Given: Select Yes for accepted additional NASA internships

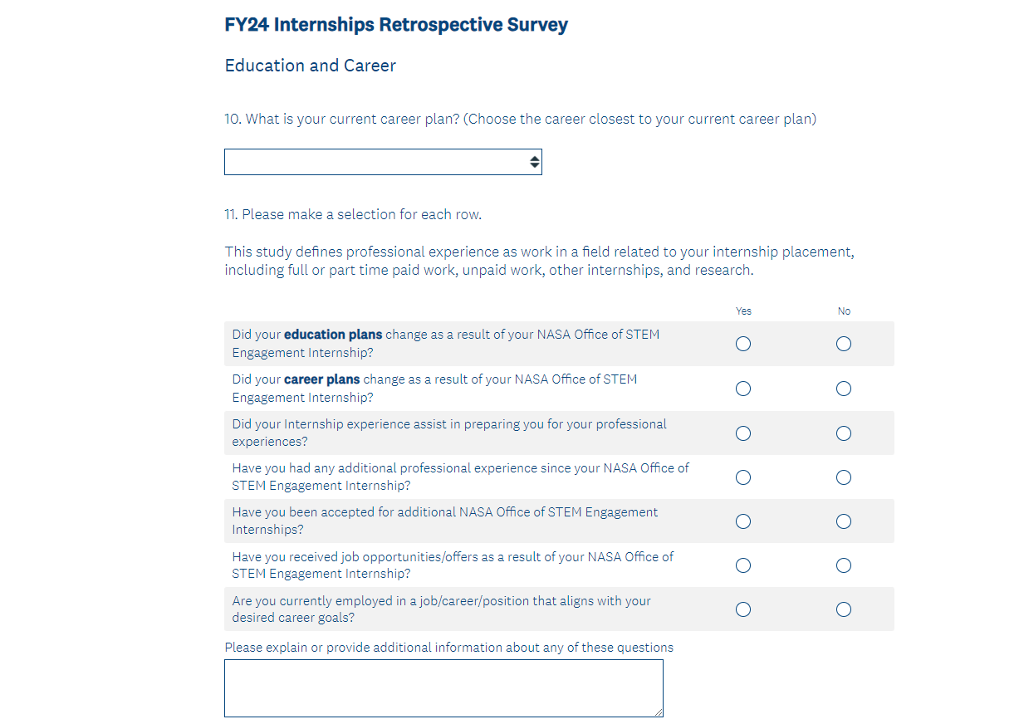Looking at the screenshot, I should click(x=743, y=521).
